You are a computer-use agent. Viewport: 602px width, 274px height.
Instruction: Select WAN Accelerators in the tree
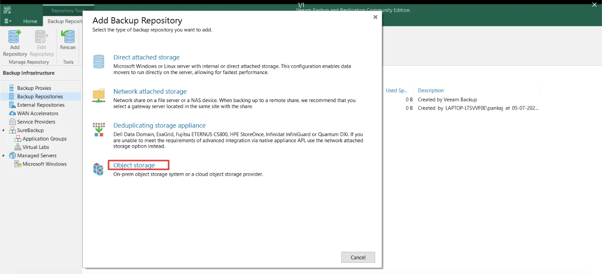38,113
